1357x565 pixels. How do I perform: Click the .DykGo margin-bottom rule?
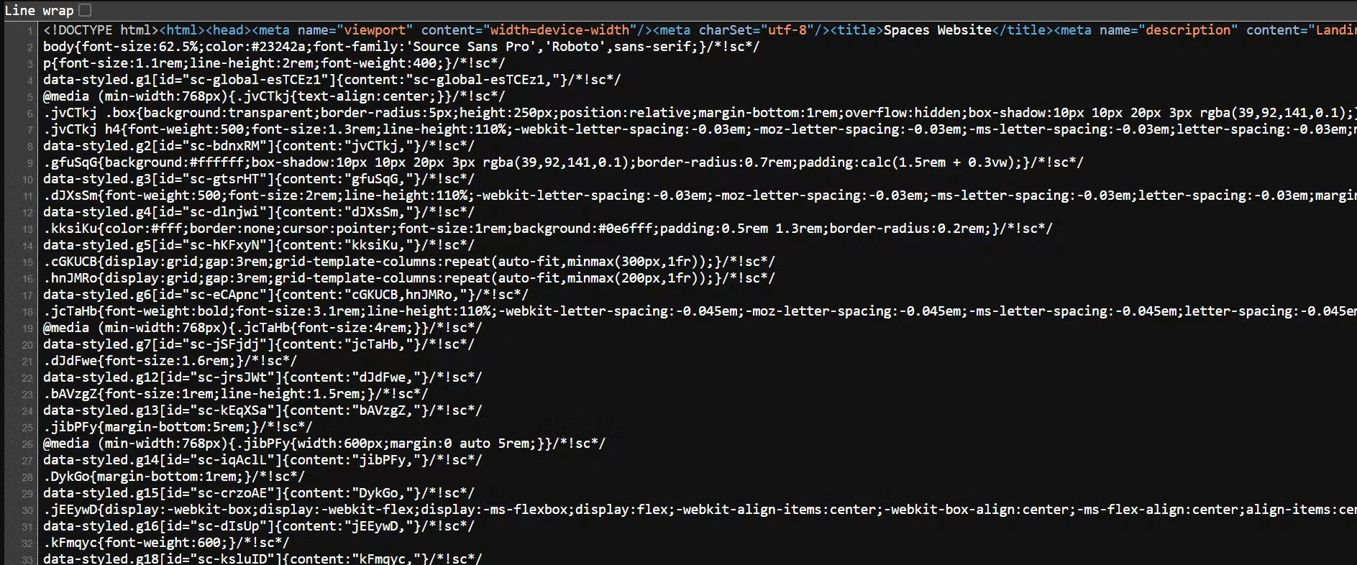point(173,477)
